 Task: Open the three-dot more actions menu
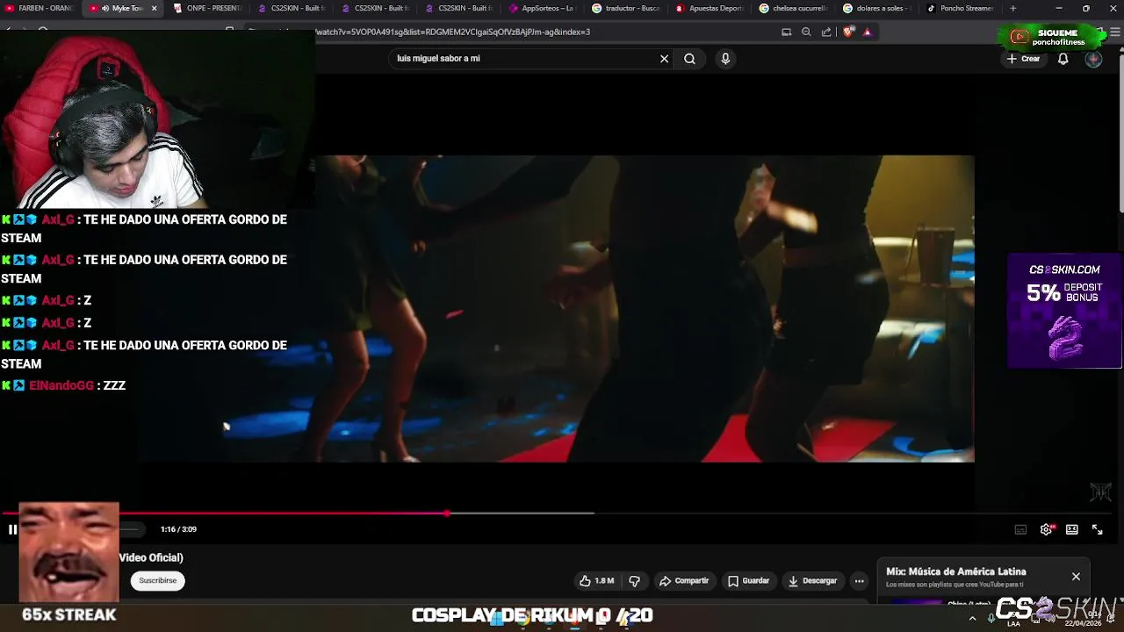pos(859,580)
